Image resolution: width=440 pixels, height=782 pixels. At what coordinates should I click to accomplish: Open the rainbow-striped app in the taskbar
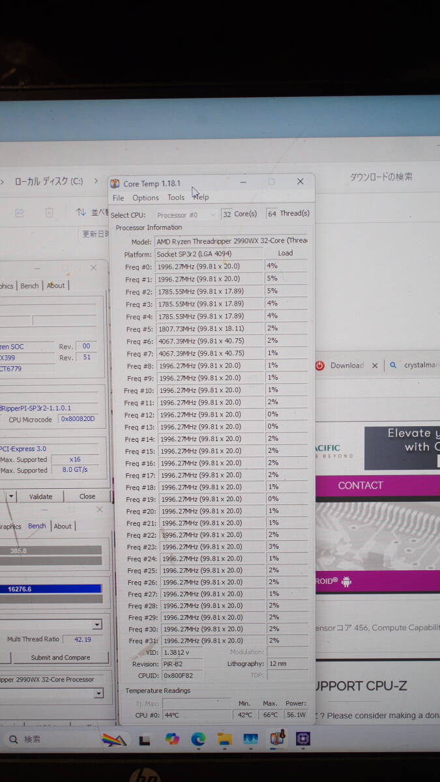[113, 739]
